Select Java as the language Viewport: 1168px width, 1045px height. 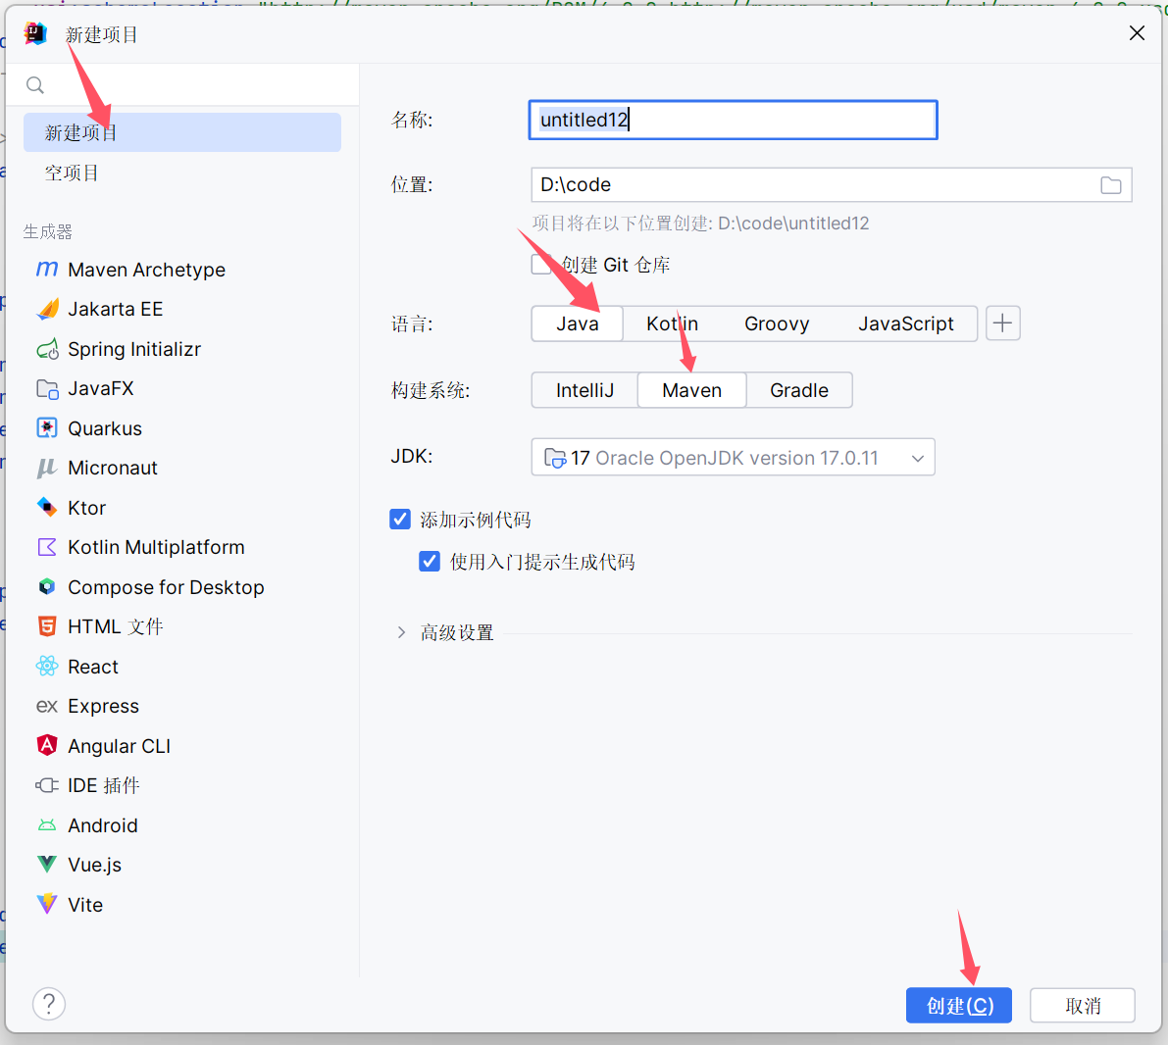578,323
